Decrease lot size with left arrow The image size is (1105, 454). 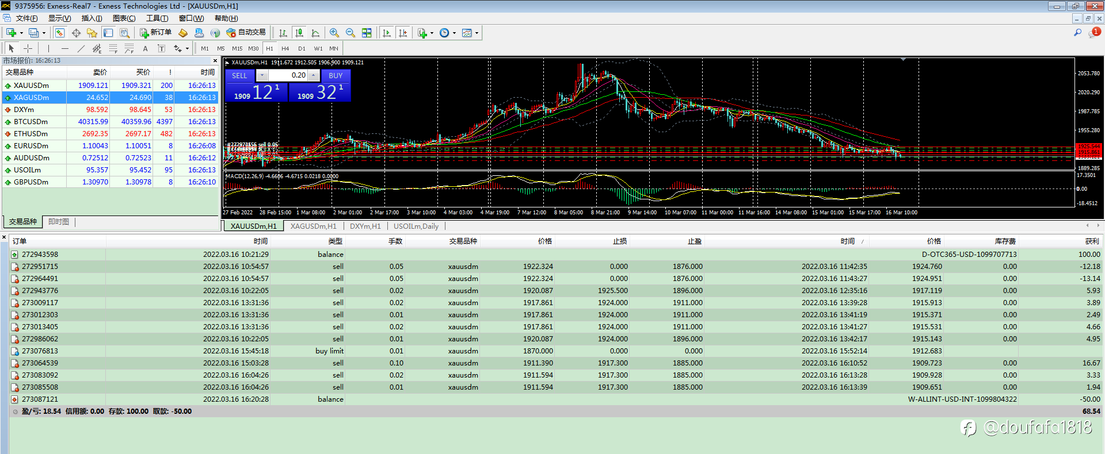262,75
